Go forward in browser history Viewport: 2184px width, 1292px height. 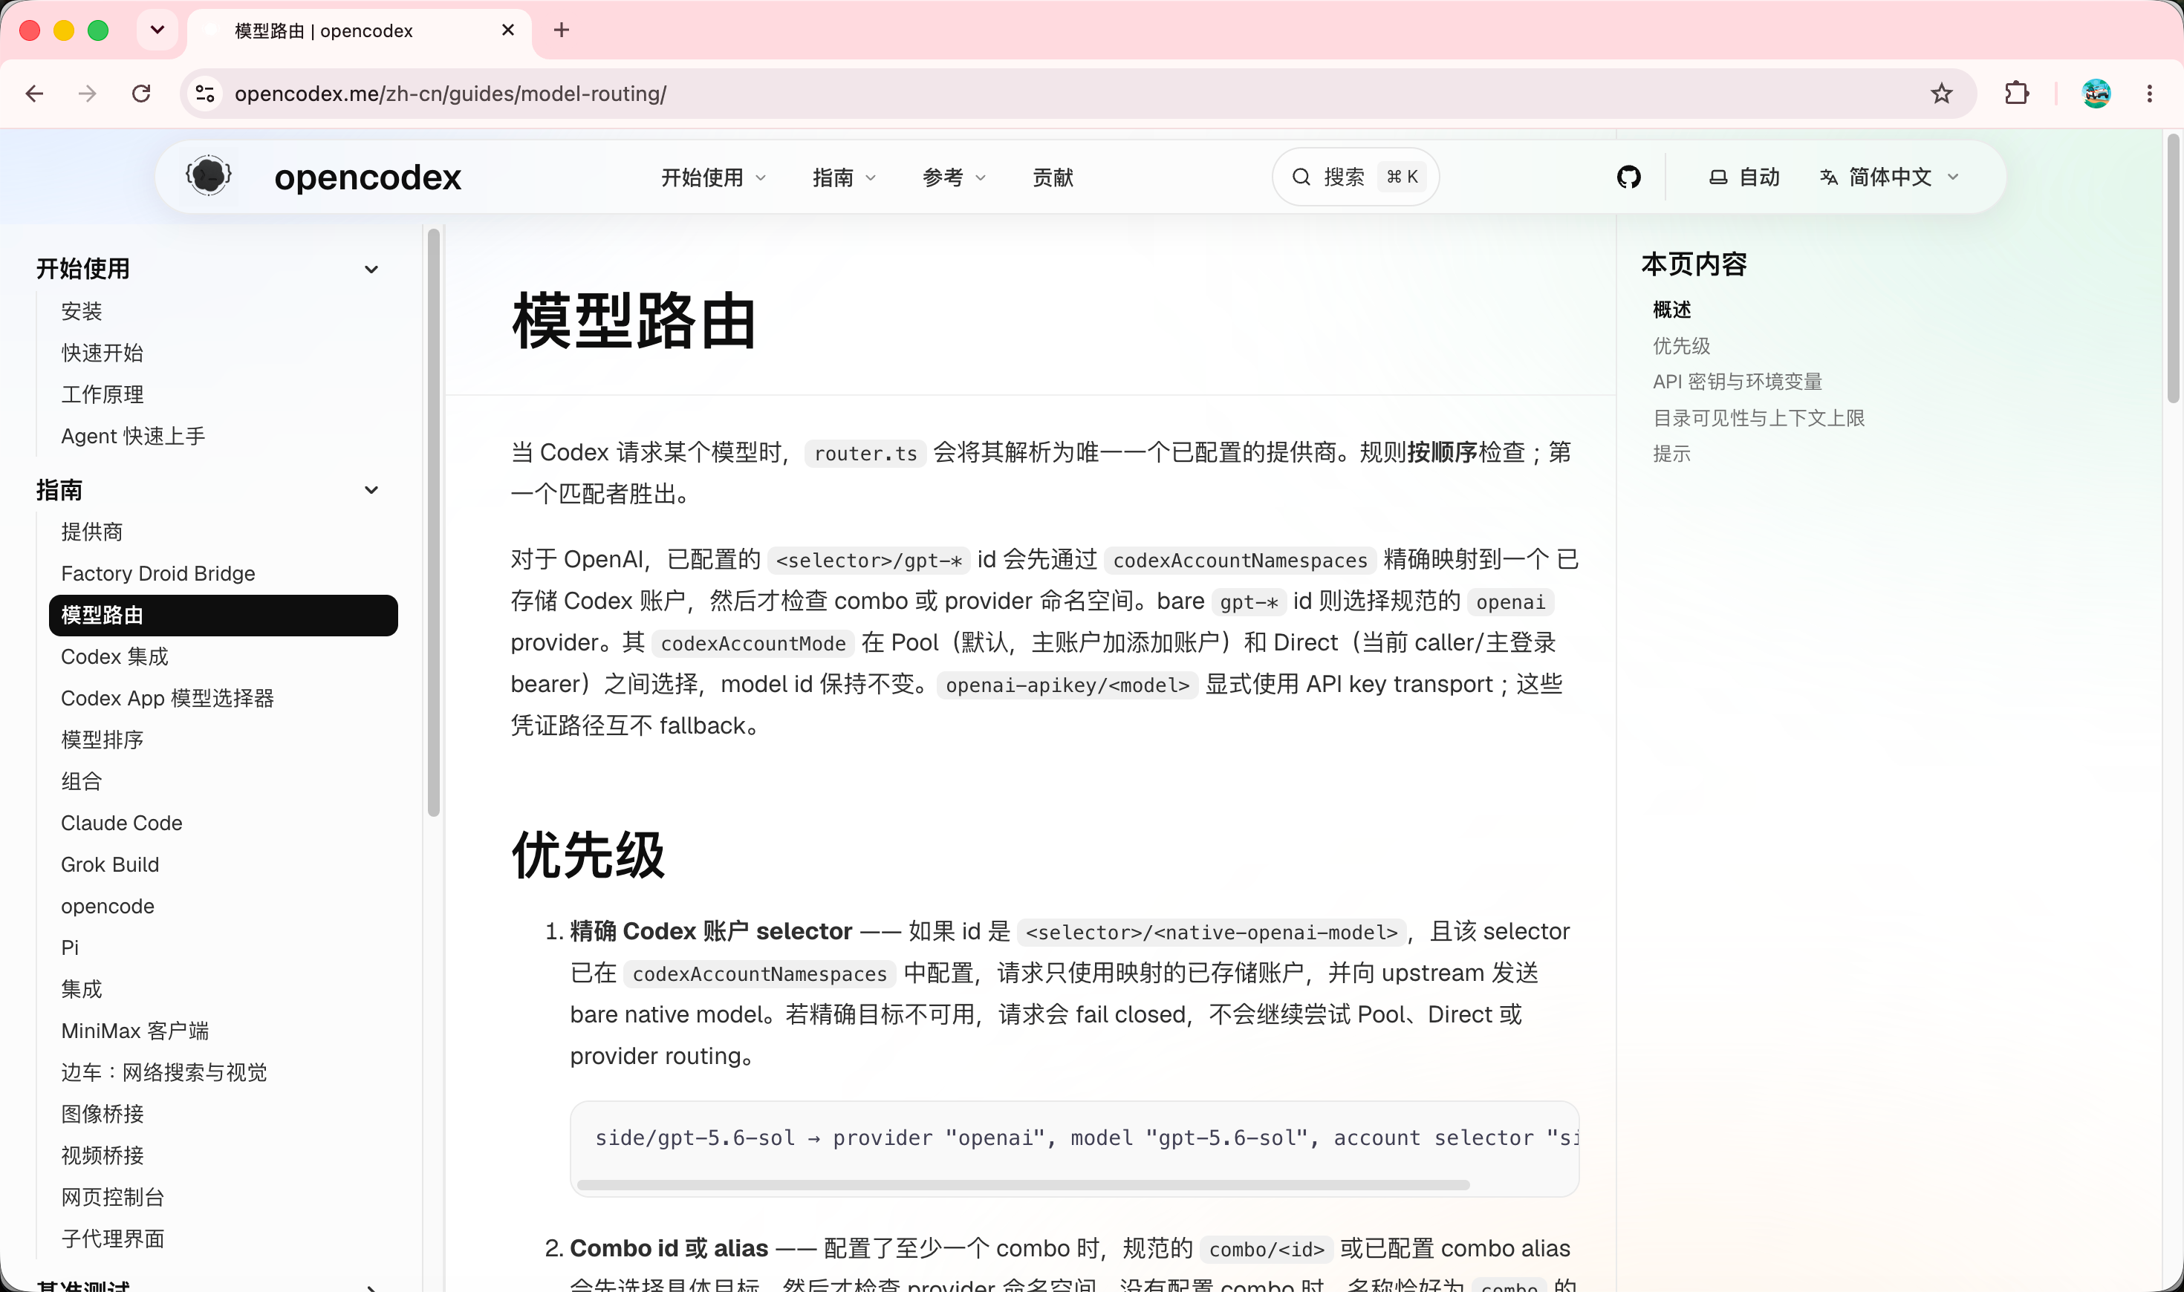tap(87, 93)
